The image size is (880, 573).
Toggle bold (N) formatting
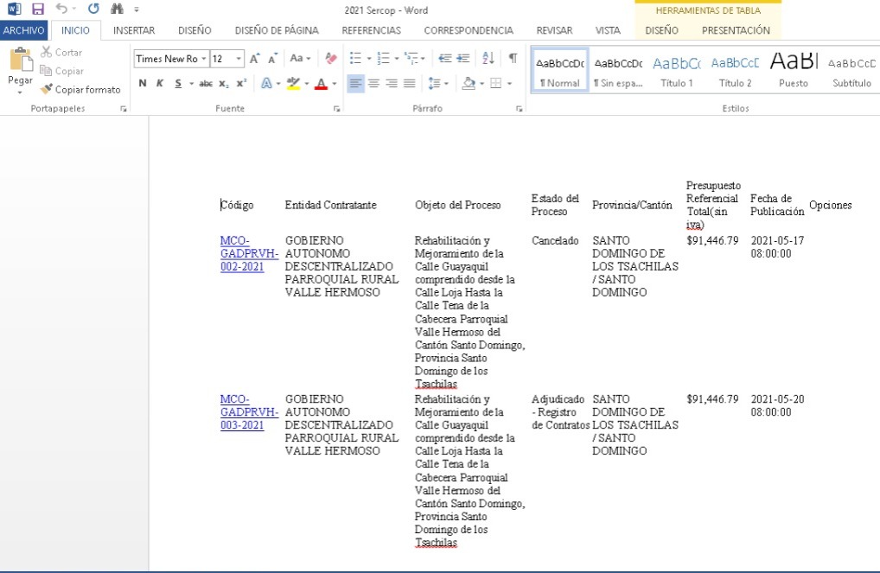coord(143,84)
